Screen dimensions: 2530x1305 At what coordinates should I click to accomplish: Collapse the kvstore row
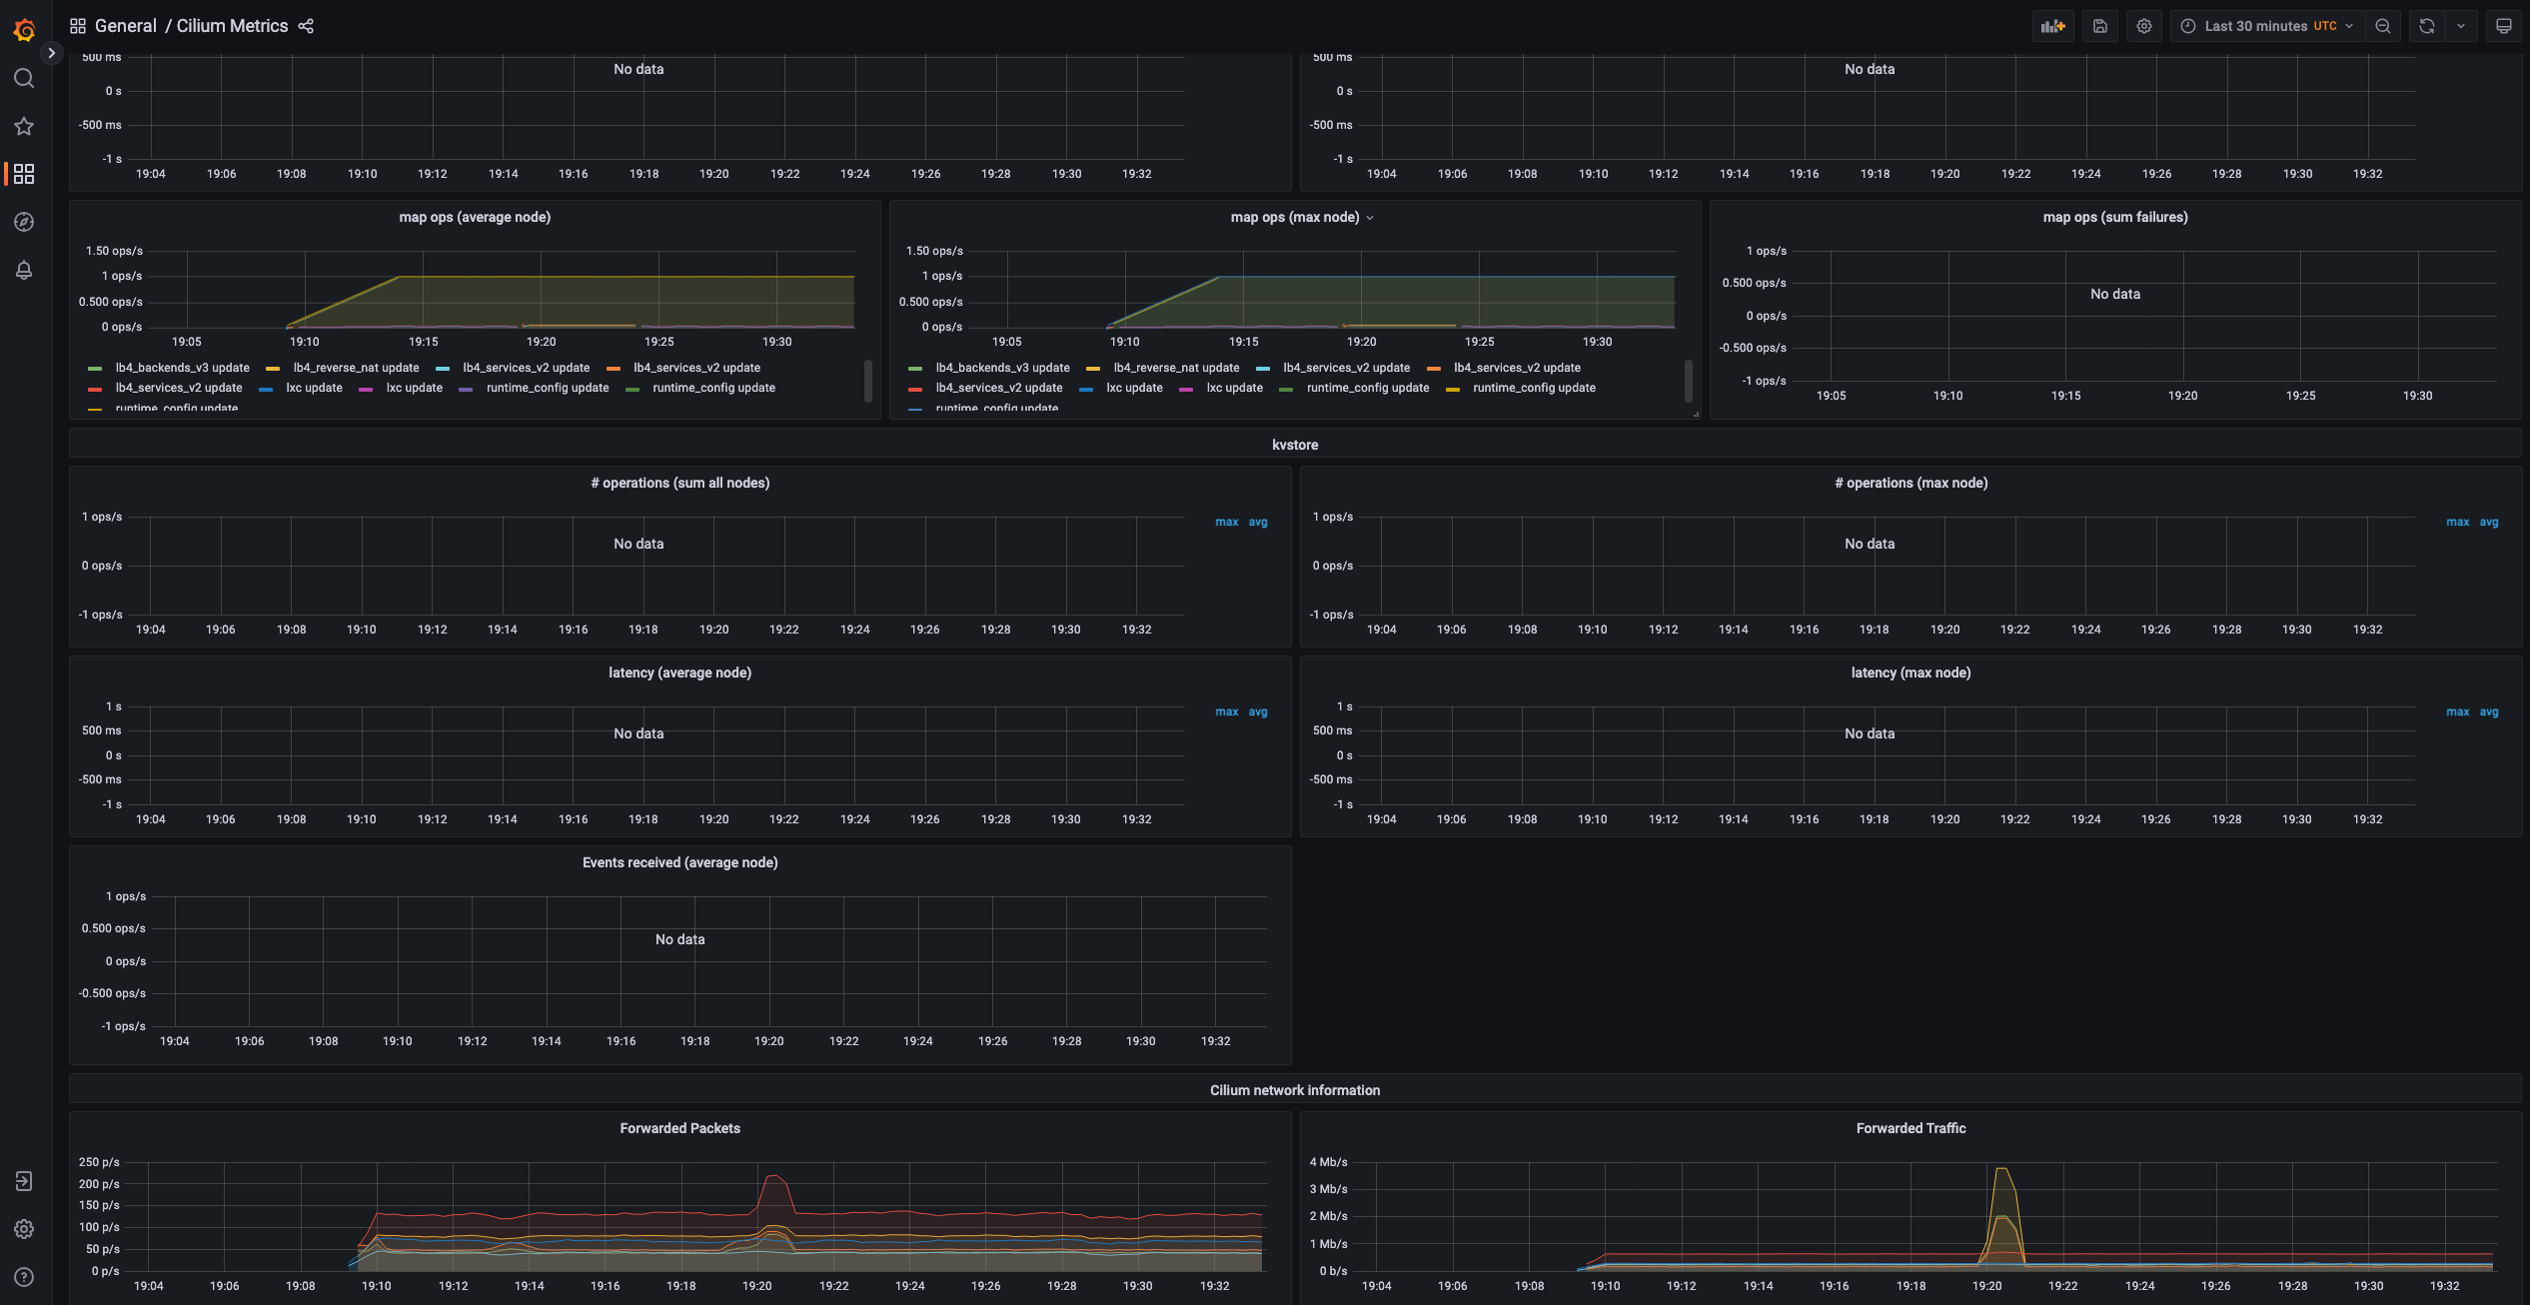click(1295, 445)
